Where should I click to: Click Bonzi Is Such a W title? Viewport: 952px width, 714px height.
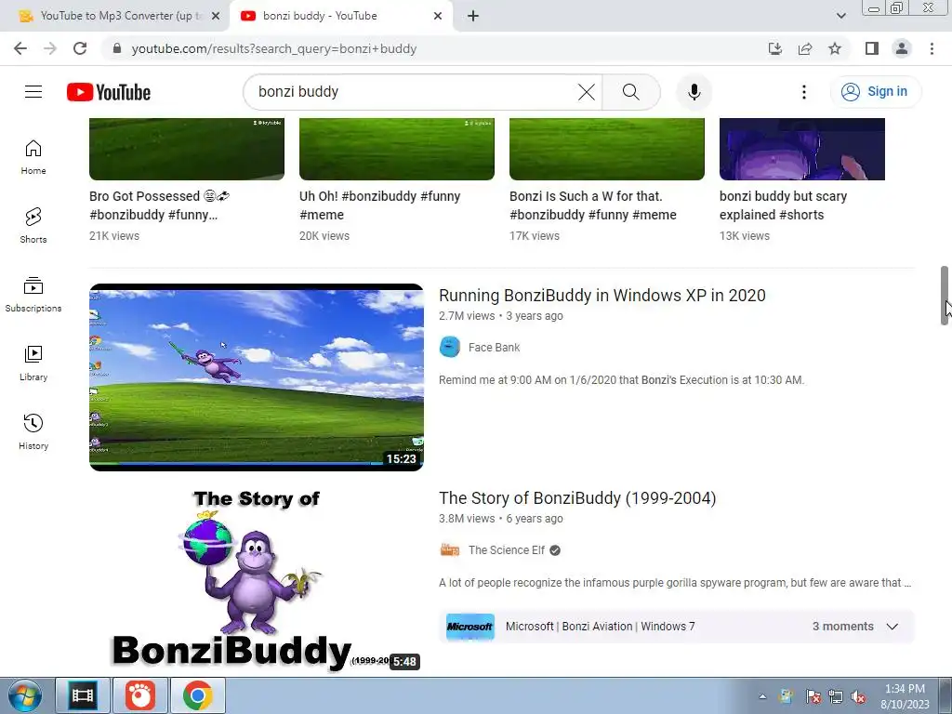tap(592, 205)
